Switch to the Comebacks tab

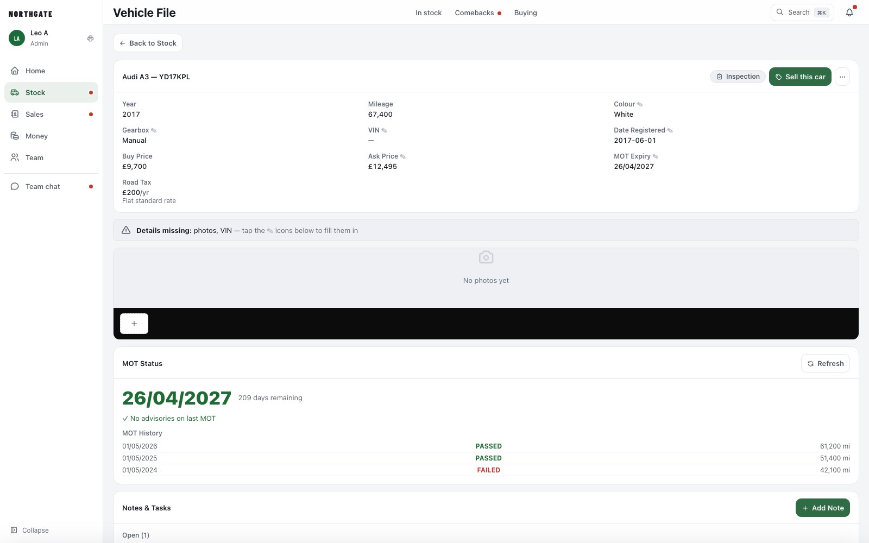click(478, 12)
